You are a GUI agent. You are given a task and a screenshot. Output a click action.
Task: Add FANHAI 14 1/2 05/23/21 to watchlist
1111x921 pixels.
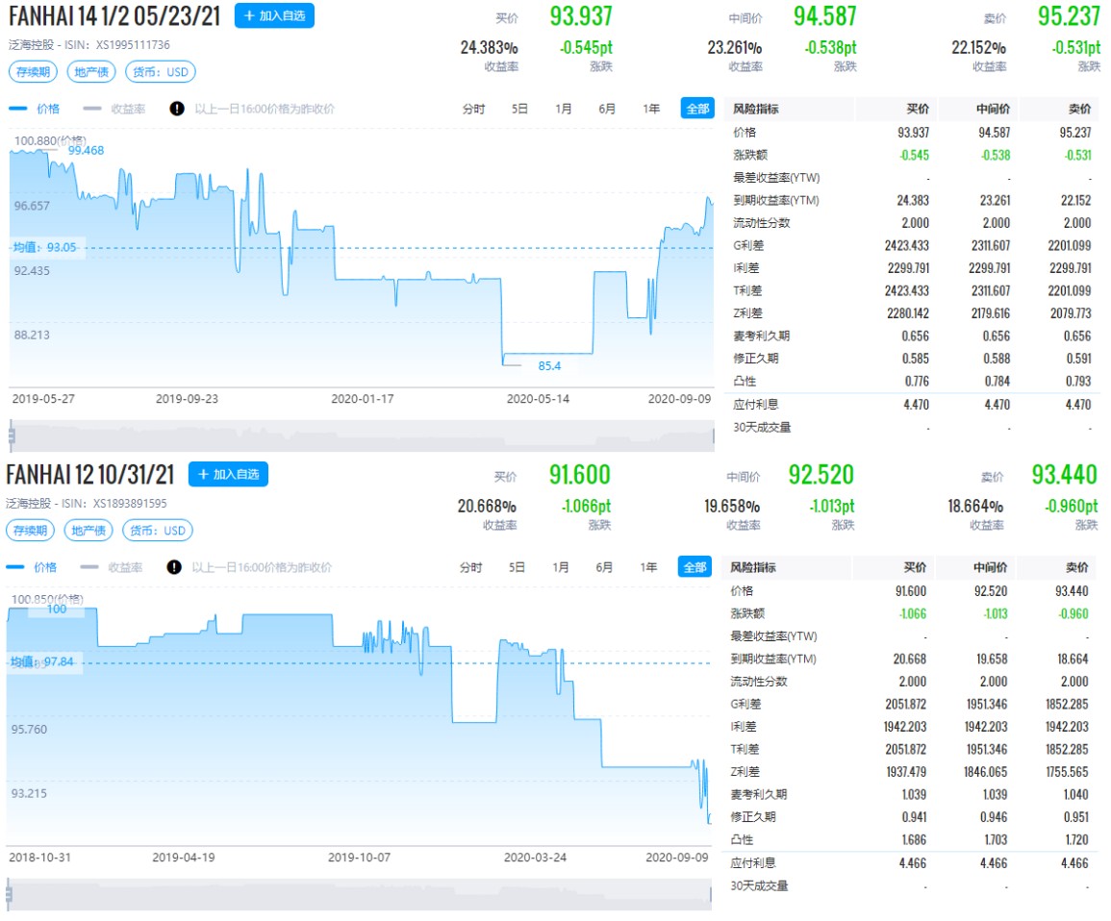point(274,15)
